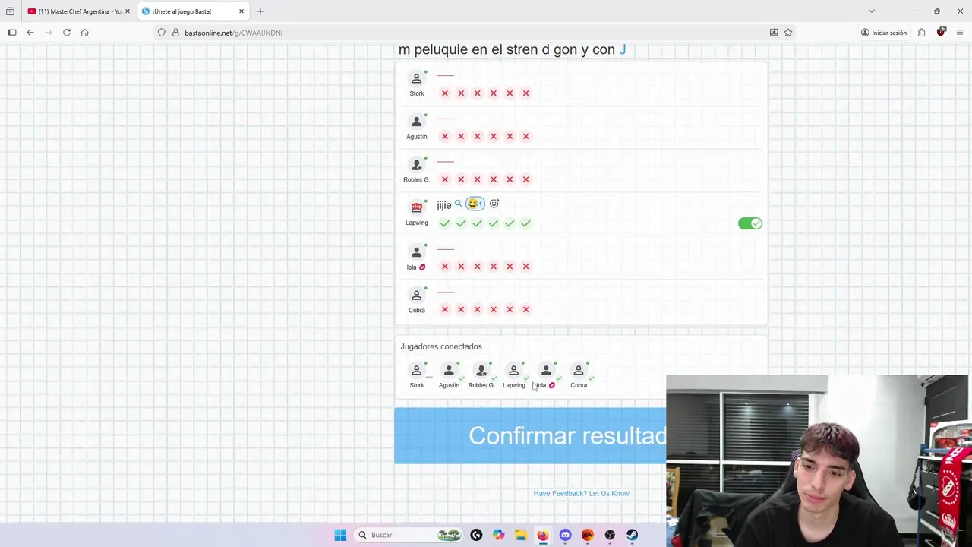Open the browser home page icon
Screen dimensions: 972x547
(x=84, y=33)
